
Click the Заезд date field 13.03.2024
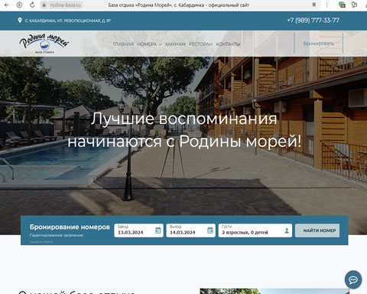pos(138,230)
